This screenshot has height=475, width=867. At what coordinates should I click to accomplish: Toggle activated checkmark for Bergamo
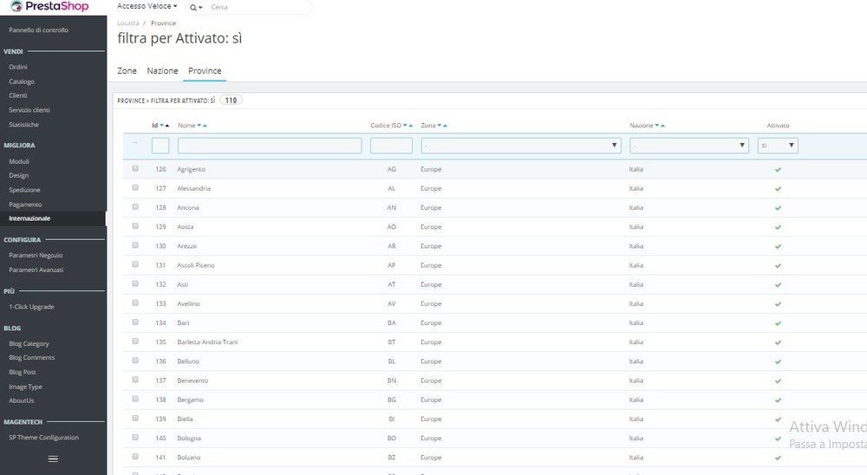pyautogui.click(x=778, y=400)
